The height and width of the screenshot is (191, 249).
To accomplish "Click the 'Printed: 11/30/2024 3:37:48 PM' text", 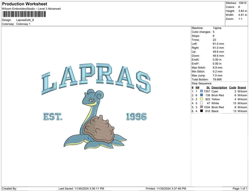I will pyautogui.click(x=166, y=188).
